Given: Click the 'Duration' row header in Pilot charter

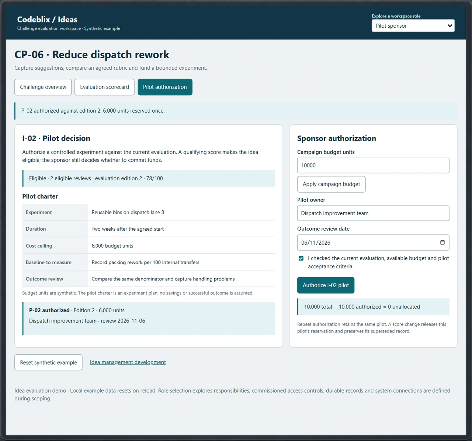Looking at the screenshot, I should (x=55, y=229).
